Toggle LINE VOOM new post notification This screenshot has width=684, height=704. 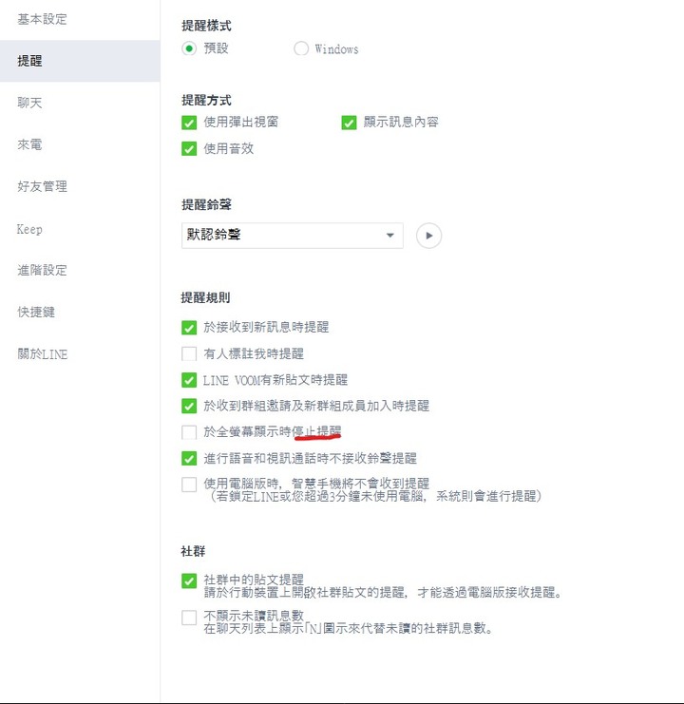(x=189, y=380)
